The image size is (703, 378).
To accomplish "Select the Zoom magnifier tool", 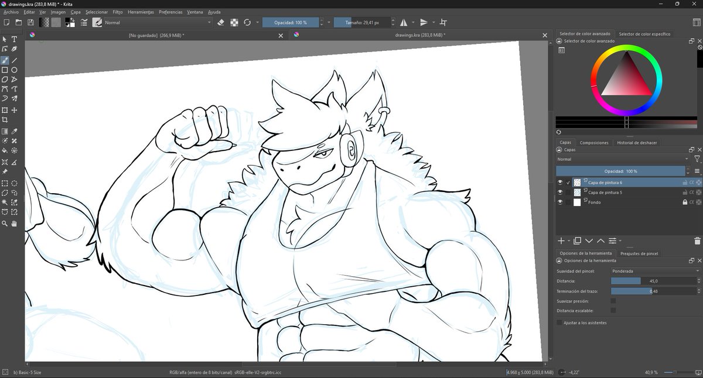I will coord(5,224).
